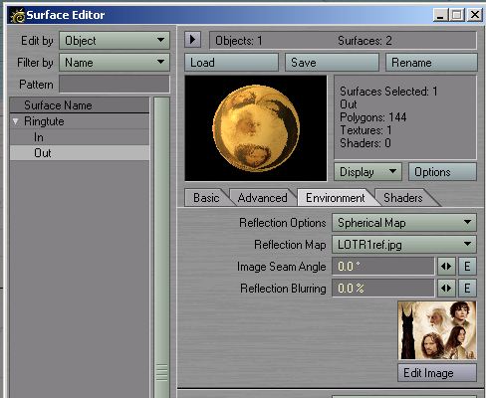Open the Display dropdown menu
The height and width of the screenshot is (398, 486).
point(367,172)
